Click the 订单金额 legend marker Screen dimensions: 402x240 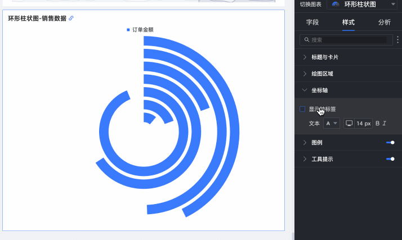[x=128, y=30]
